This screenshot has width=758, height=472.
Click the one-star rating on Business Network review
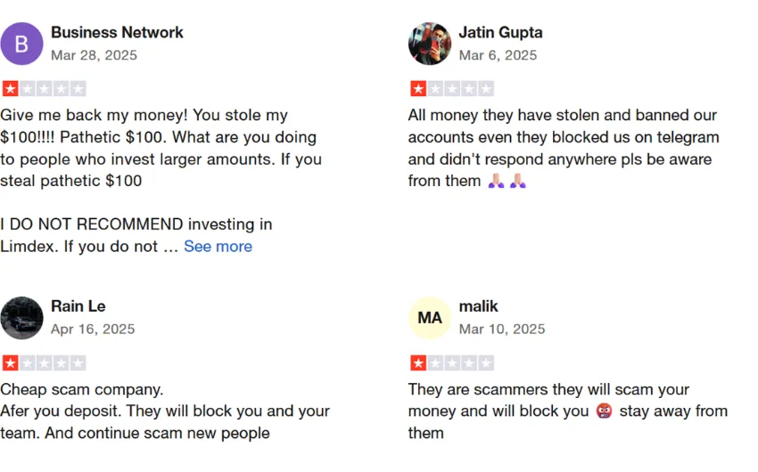tap(44, 89)
